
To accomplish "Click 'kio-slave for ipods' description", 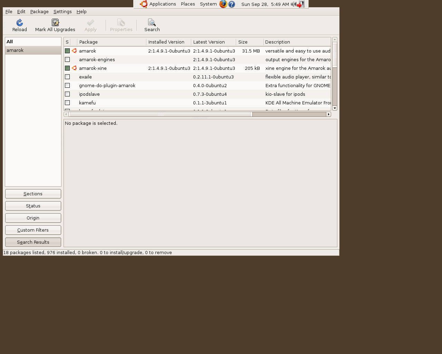I will coord(285,94).
